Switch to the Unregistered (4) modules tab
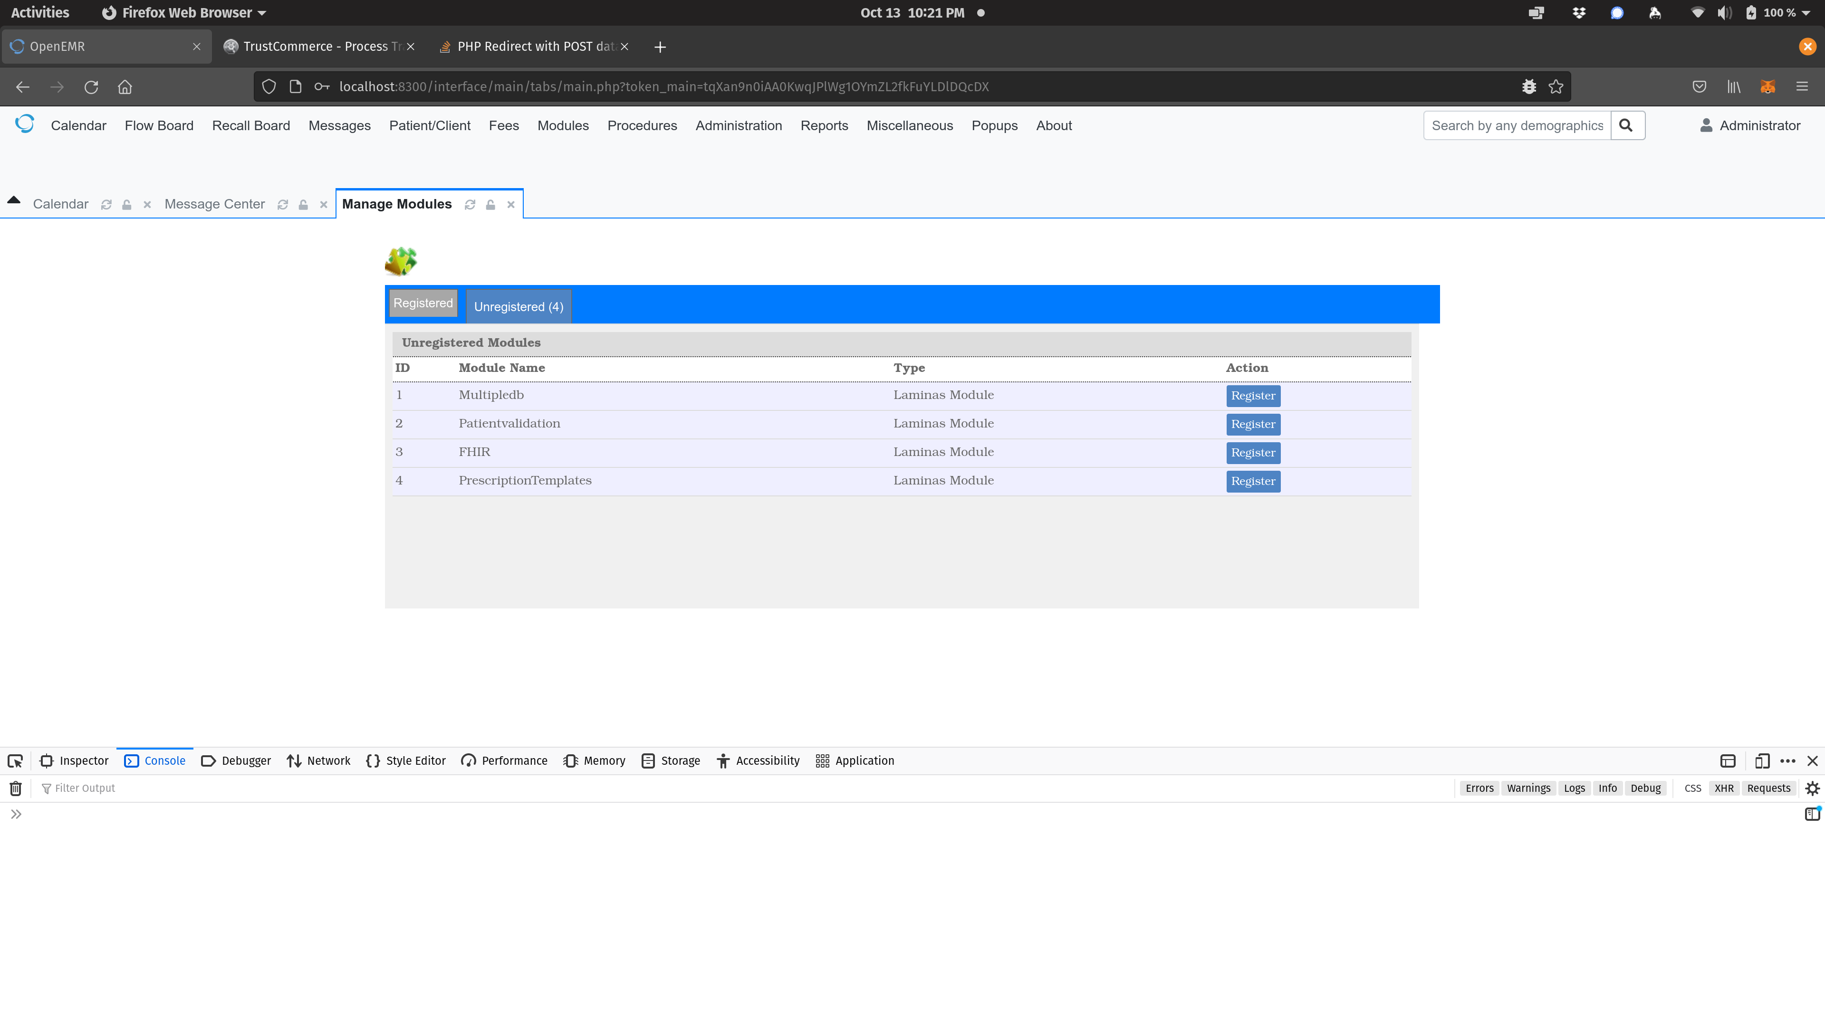This screenshot has width=1825, height=1026. pos(518,306)
